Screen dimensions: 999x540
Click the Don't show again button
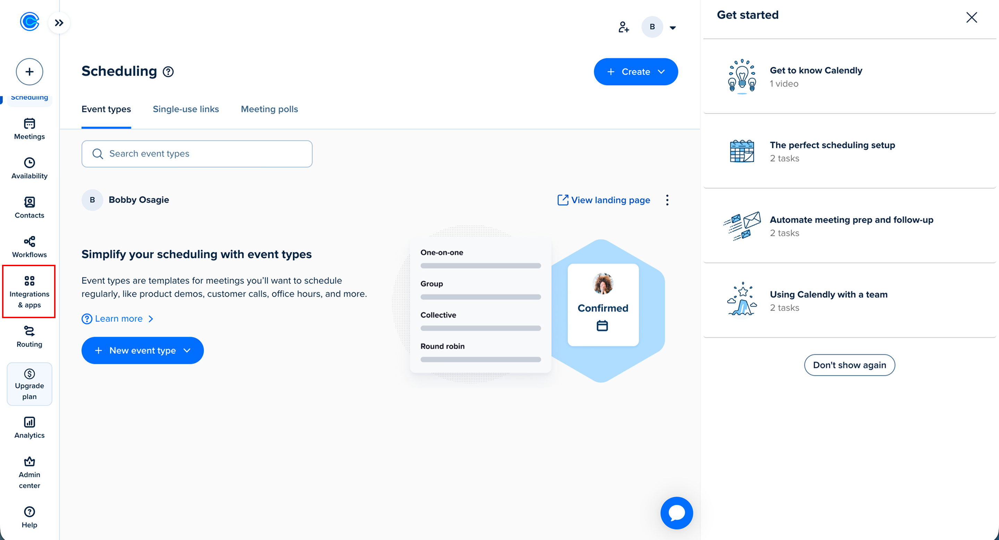849,365
